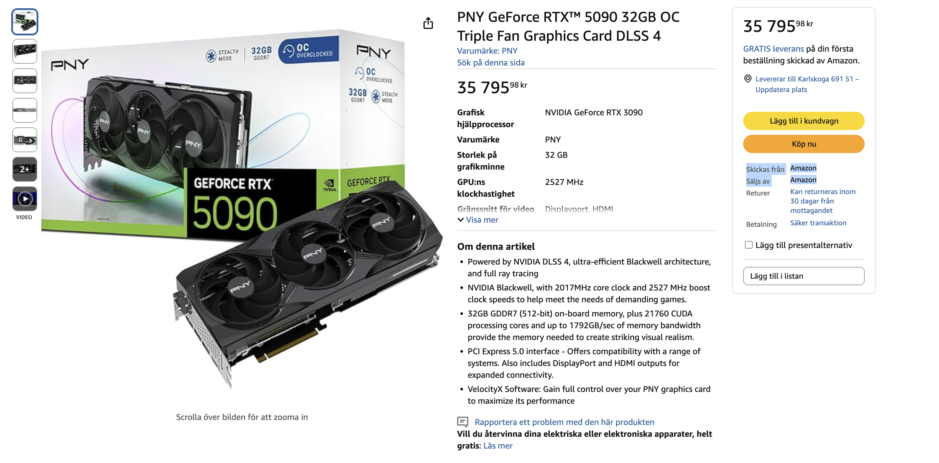Click Levererar till Karlskoga update location link
This screenshot has width=939, height=463.
tap(807, 84)
